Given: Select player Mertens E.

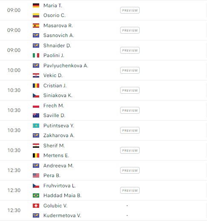Looking at the screenshot, I should [x=56, y=155].
